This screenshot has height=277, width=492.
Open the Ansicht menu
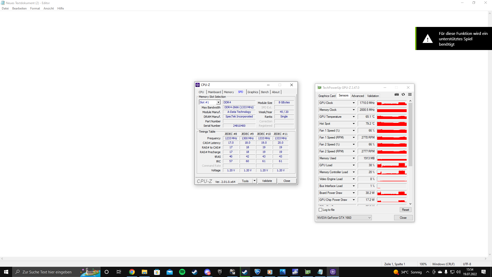point(49,8)
